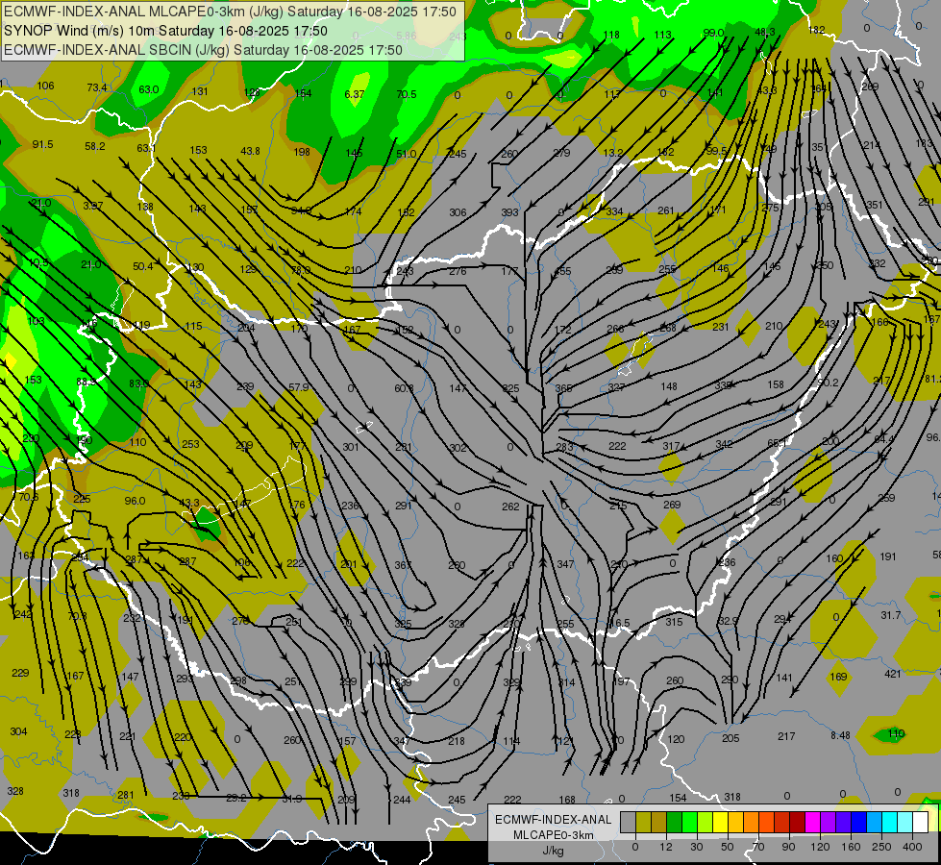Pick the pure yellow legend swatch
Screen dimensions: 941x865
[x=720, y=822]
